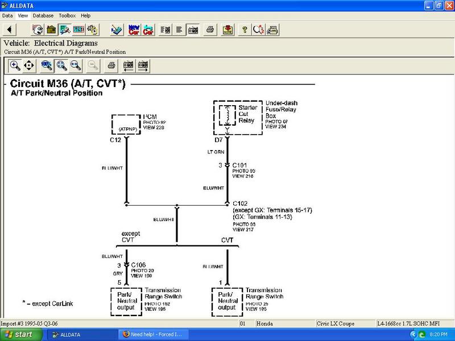Click the New Car icon
Screen dimensions: 455x341
tap(134, 29)
